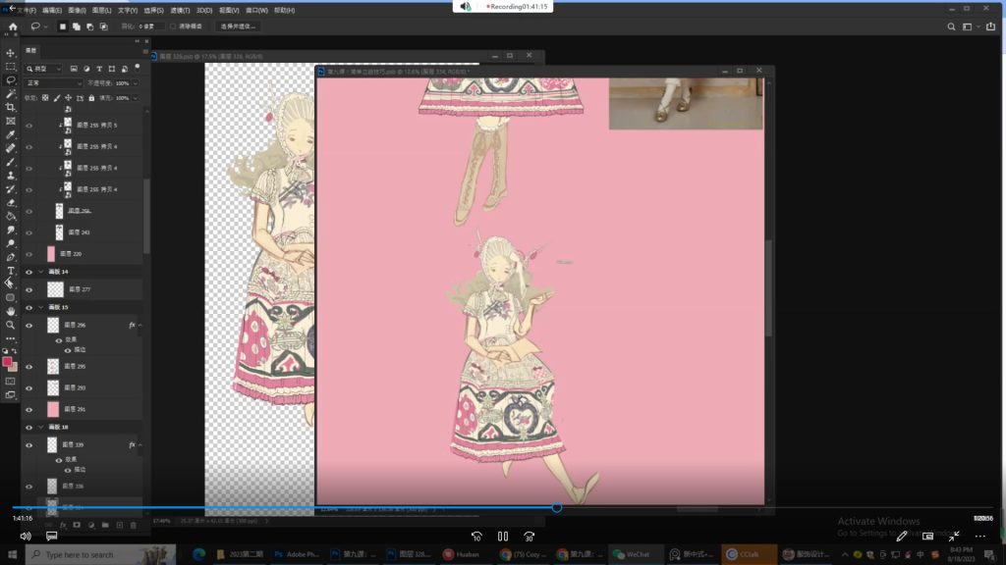Viewport: 1006px width, 565px height.
Task: Pause the video playback
Action: point(503,537)
